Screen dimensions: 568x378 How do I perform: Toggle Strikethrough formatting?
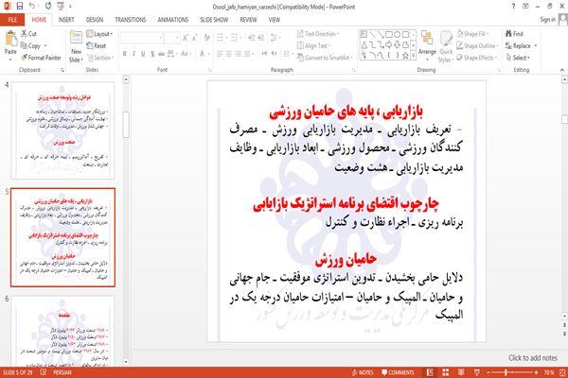162,54
